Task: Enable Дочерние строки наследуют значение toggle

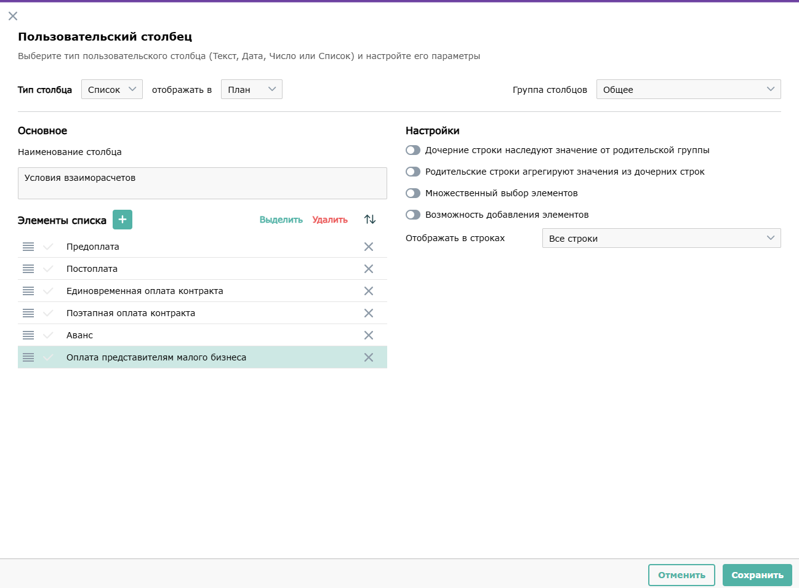Action: point(413,150)
